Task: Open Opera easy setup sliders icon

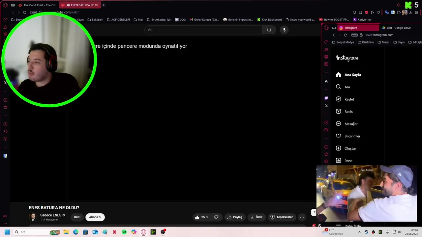Action: click(417, 13)
